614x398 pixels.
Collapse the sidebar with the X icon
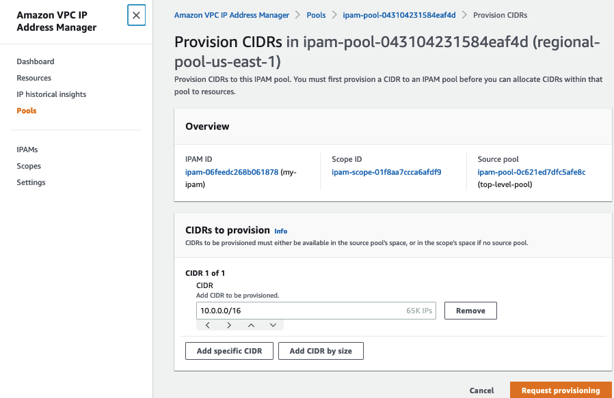136,15
